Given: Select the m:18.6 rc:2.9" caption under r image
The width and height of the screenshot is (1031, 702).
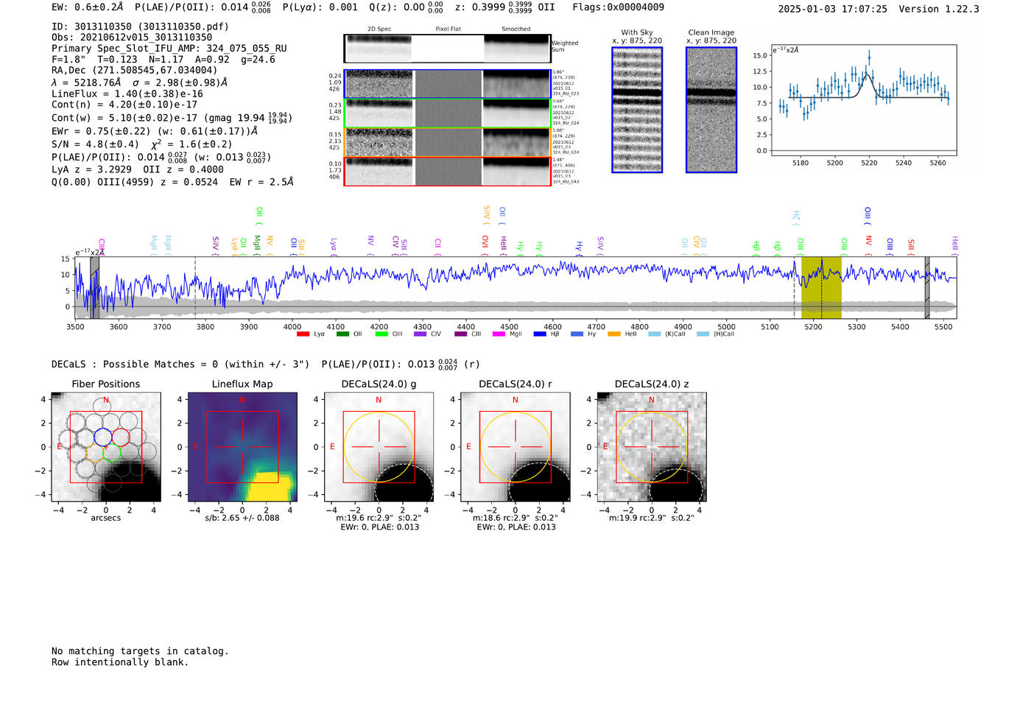Looking at the screenshot, I should [515, 518].
